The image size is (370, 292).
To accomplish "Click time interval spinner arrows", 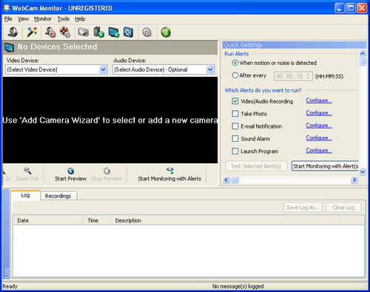I will point(308,76).
